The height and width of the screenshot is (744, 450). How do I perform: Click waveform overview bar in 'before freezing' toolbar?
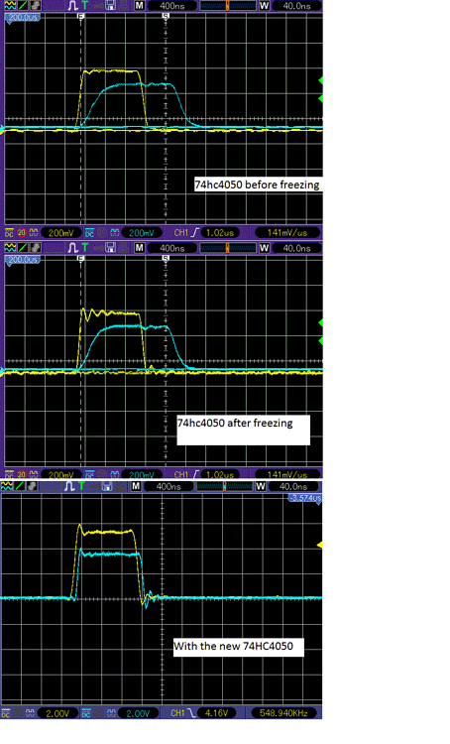(x=228, y=6)
